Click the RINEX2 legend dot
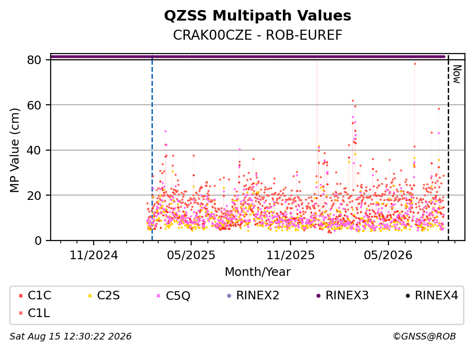The height and width of the screenshot is (351, 474). (229, 296)
